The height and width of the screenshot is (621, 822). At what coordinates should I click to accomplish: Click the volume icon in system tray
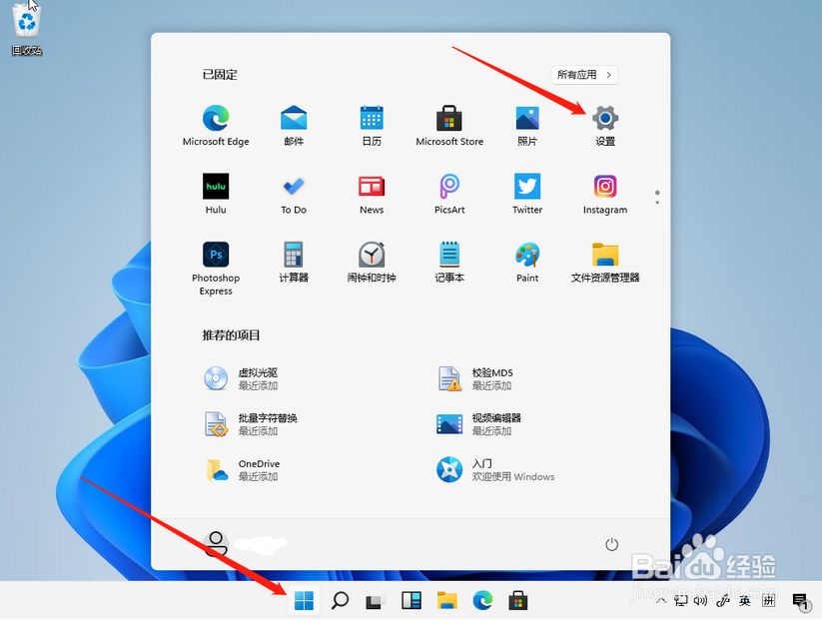point(700,601)
